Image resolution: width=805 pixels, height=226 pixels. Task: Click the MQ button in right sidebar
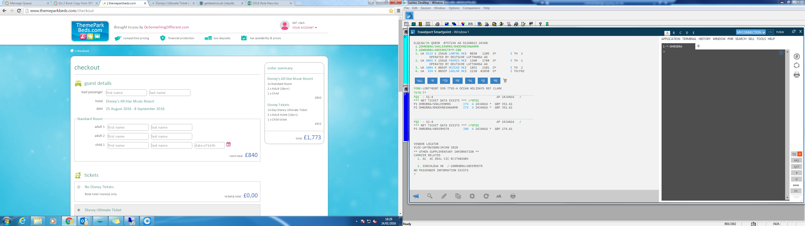tap(796, 160)
